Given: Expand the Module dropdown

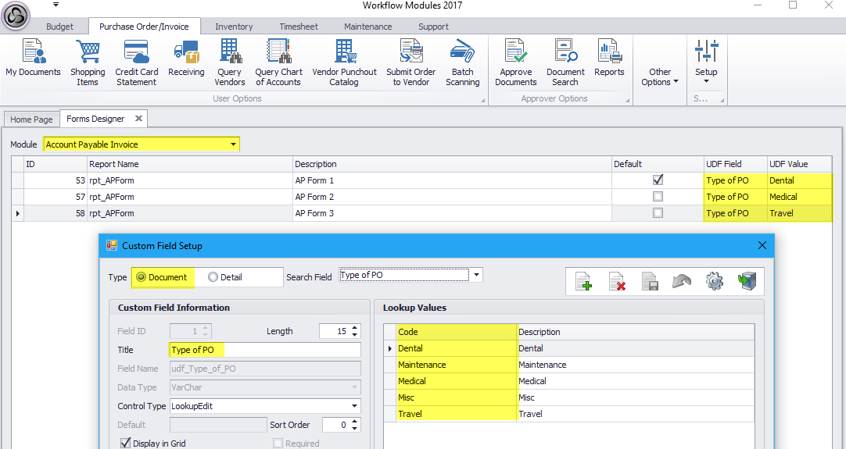Looking at the screenshot, I should pyautogui.click(x=233, y=144).
